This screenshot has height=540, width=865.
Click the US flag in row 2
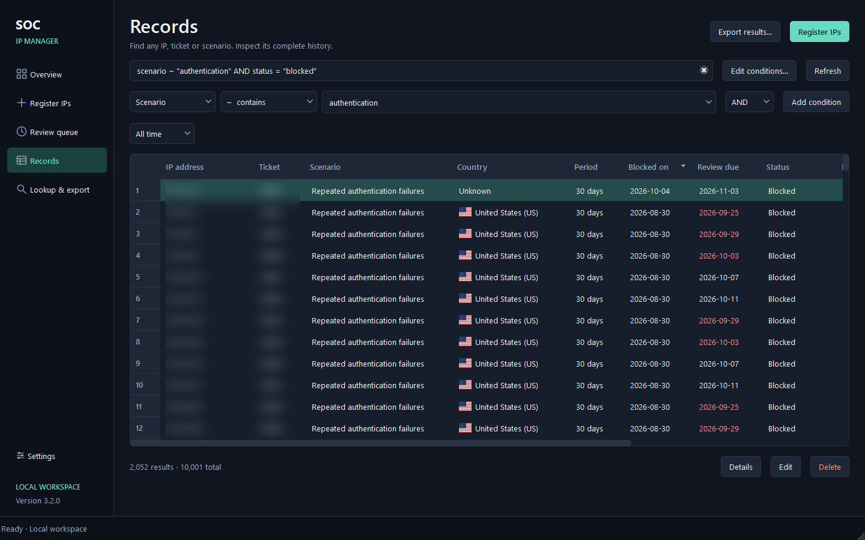pyautogui.click(x=465, y=212)
